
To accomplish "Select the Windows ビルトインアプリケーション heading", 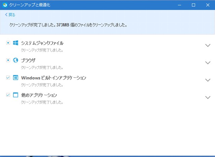I will [54, 78].
